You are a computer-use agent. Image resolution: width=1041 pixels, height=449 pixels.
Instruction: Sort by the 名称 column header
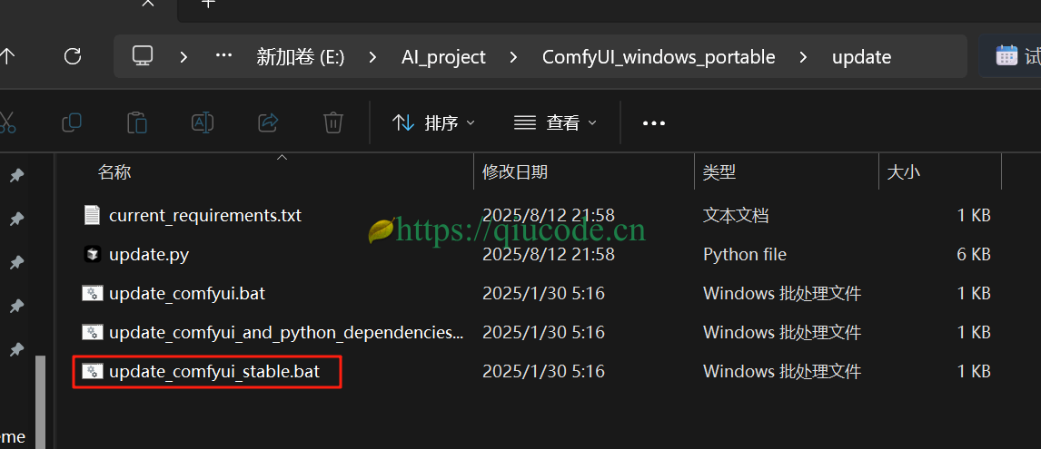tap(114, 172)
